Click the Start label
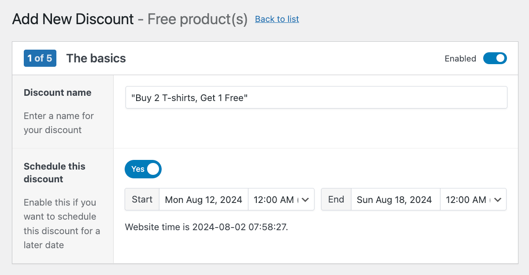The width and height of the screenshot is (529, 275). point(142,199)
